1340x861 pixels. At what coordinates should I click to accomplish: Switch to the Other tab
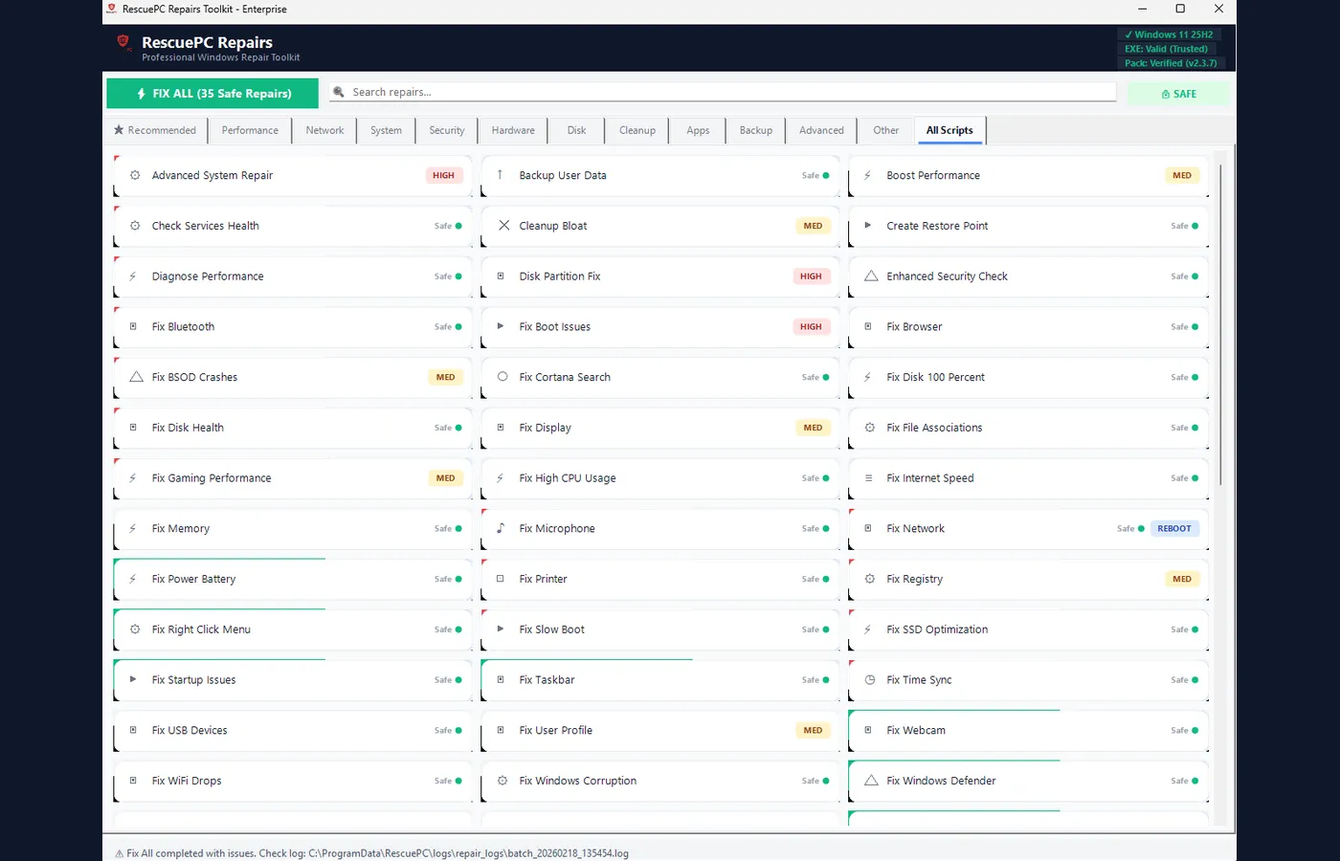[x=885, y=130]
